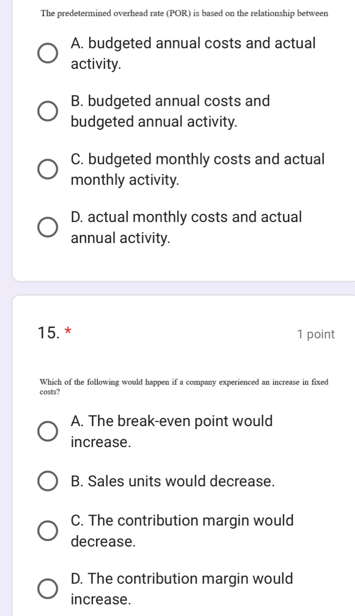Click the '1 point' label on question 15

tap(316, 334)
